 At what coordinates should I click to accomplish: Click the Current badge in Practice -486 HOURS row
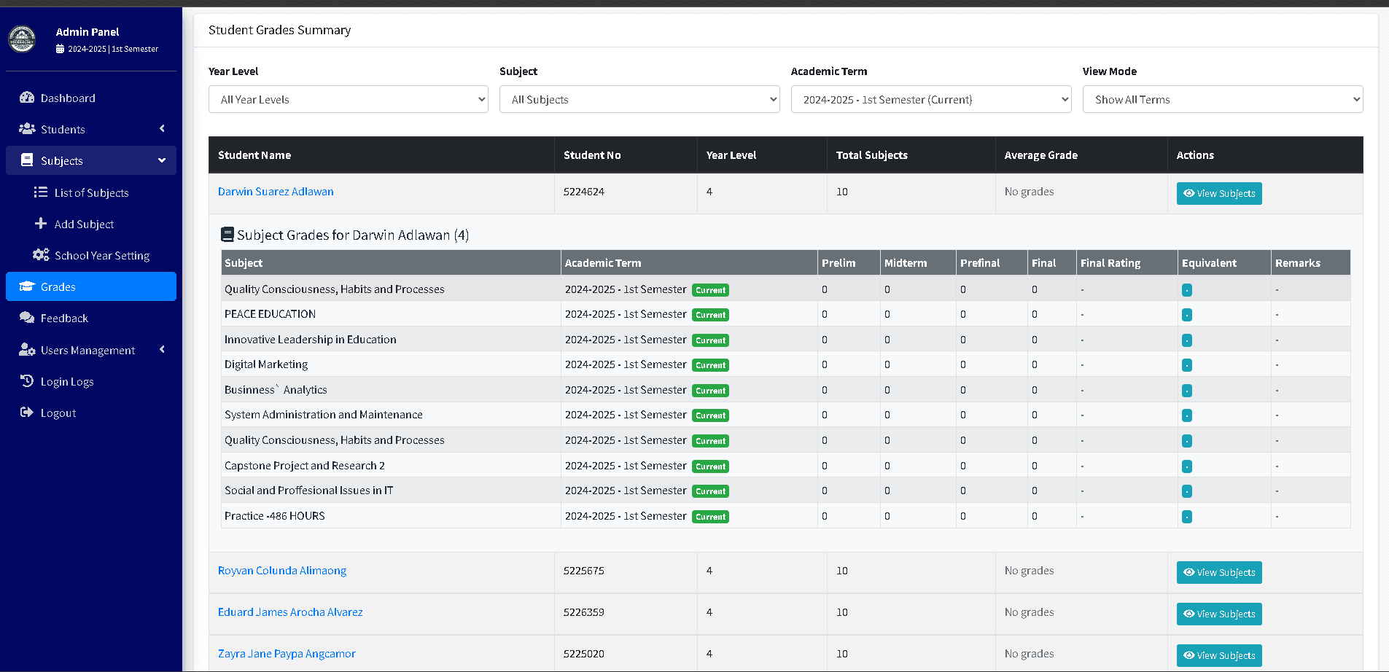click(710, 517)
